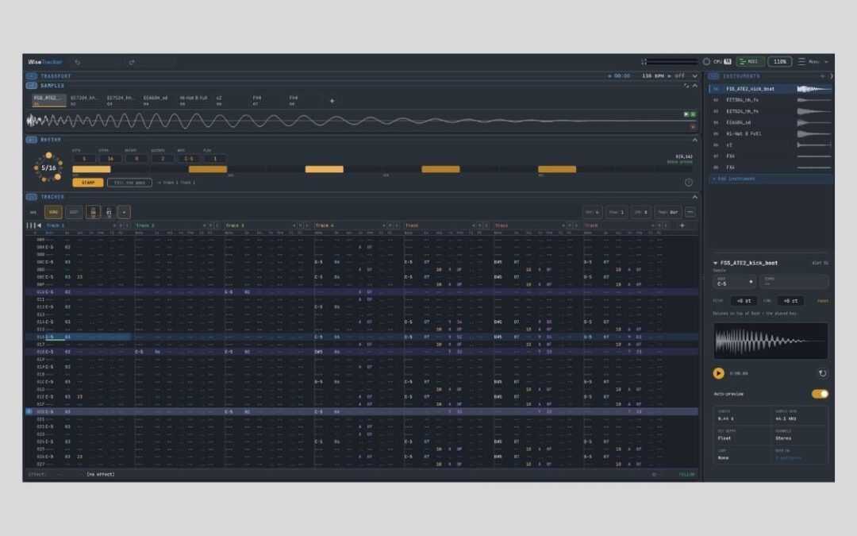Viewport: 857px width, 536px height.
Task: Click the minus button in the tracker toolbar
Action: click(x=690, y=212)
